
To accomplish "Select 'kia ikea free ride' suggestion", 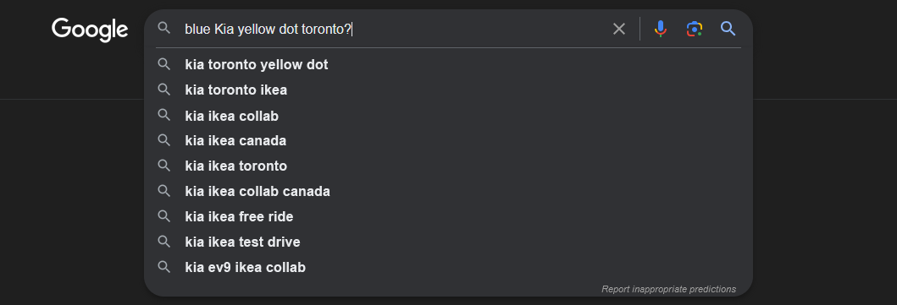I will [449, 216].
